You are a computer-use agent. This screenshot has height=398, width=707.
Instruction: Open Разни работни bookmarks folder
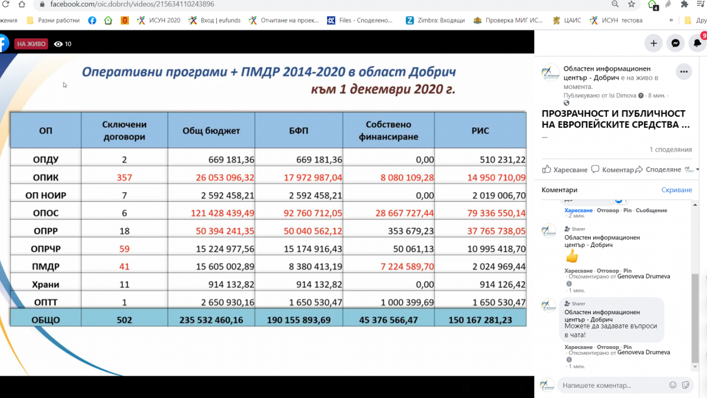pyautogui.click(x=53, y=20)
